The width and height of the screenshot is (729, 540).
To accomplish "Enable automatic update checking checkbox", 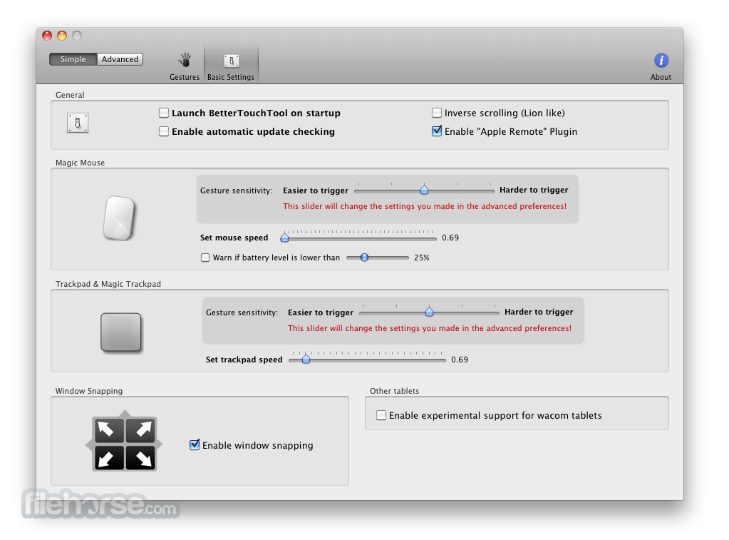I will coord(164,131).
